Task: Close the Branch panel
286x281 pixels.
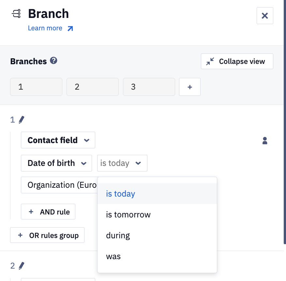Action: click(x=265, y=16)
